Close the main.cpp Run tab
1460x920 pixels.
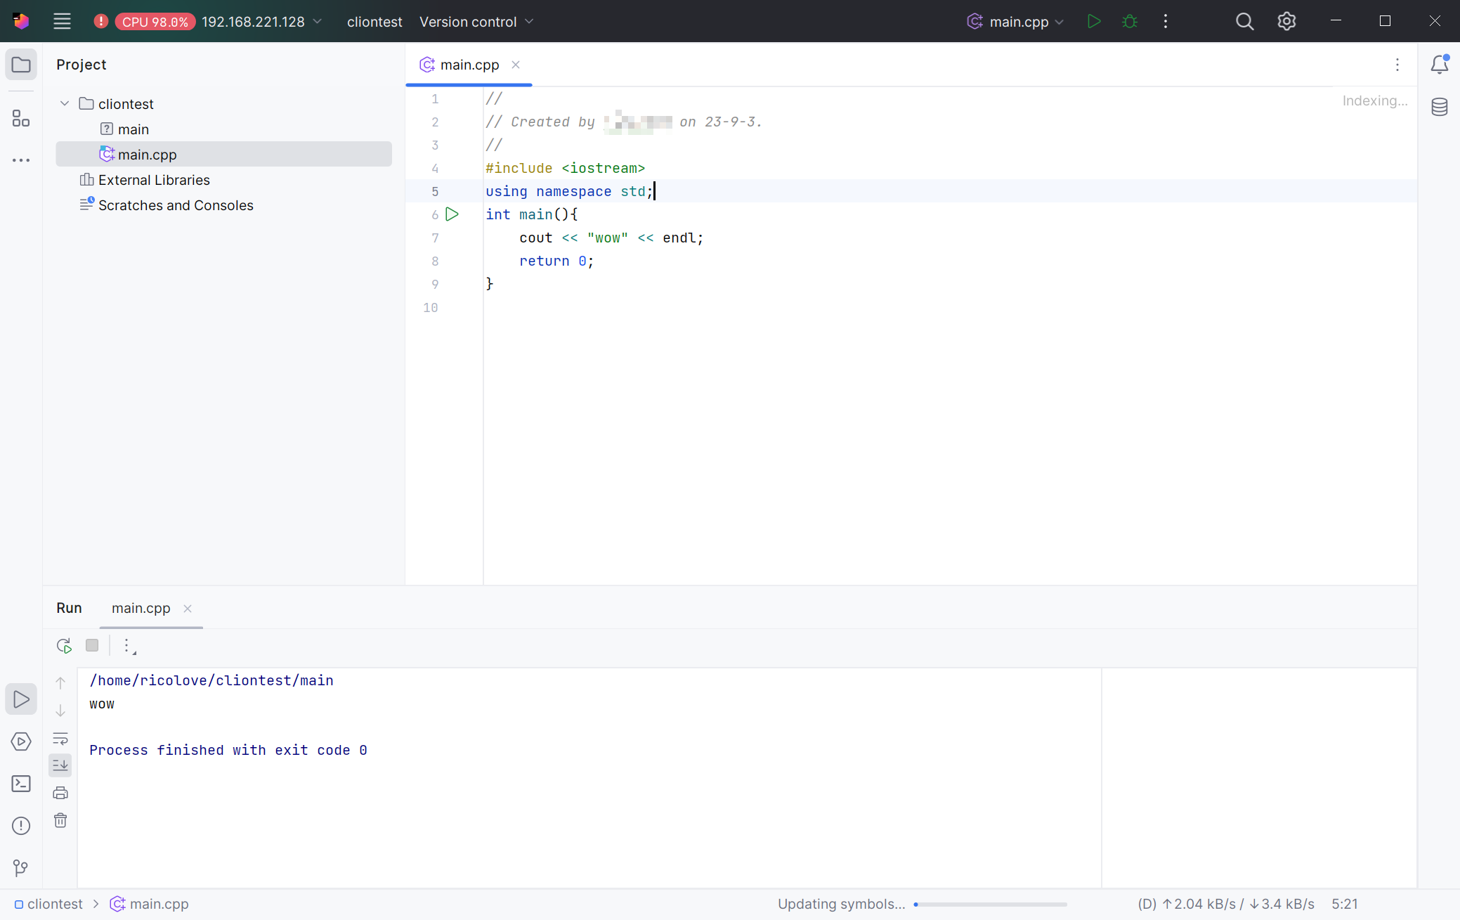[188, 609]
